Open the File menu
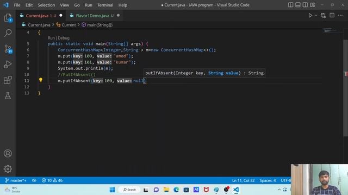This screenshot has width=348, height=195. 17,5
